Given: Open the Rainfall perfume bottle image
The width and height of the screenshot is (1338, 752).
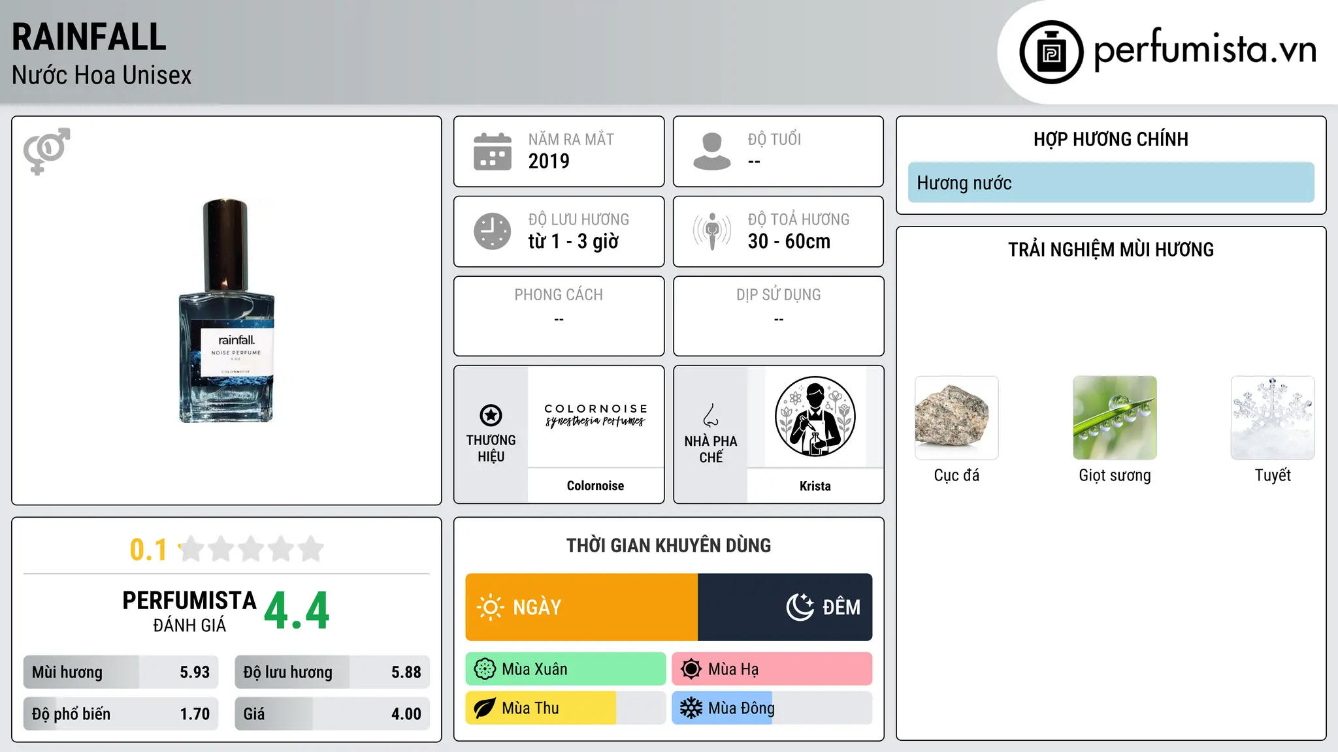Looking at the screenshot, I should (227, 311).
